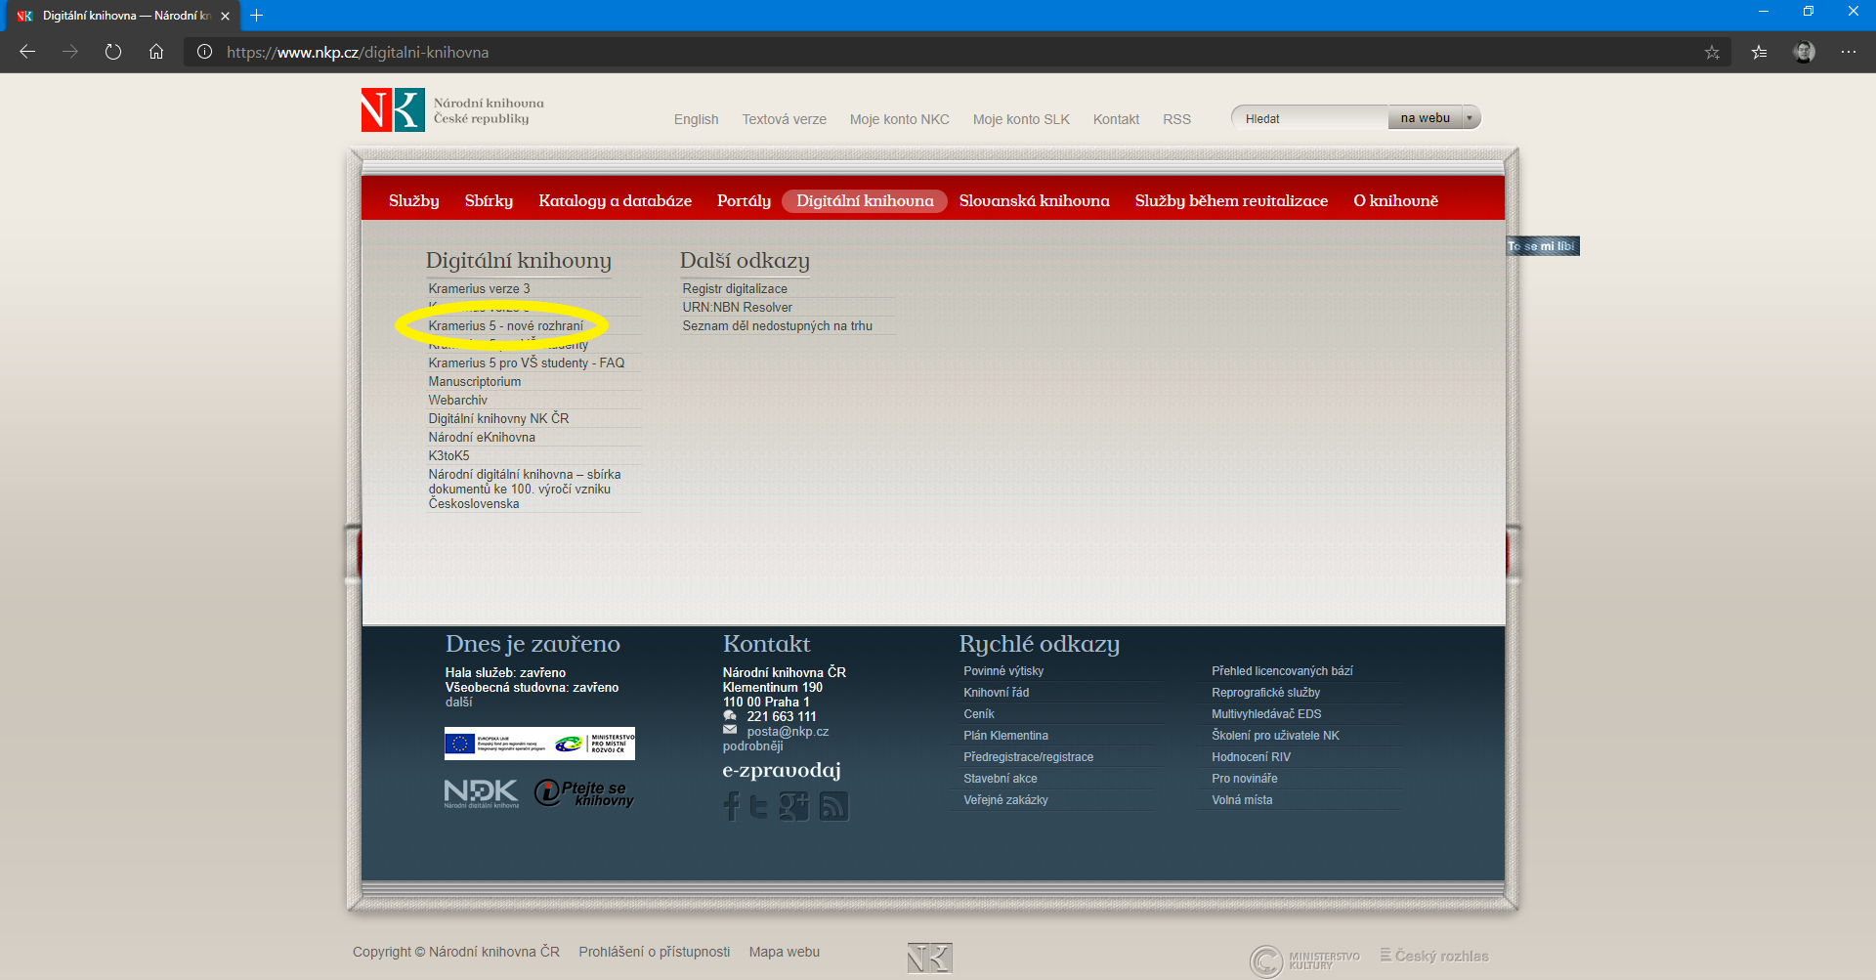Open the Národní eKnihovna link
Image resolution: width=1876 pixels, height=980 pixels.
click(482, 438)
